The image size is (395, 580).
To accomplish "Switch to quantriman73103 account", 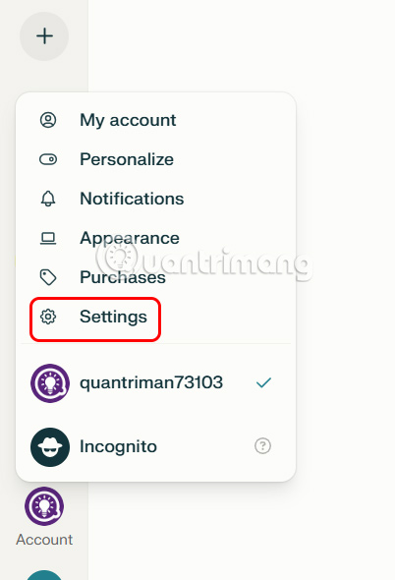I will (x=155, y=382).
